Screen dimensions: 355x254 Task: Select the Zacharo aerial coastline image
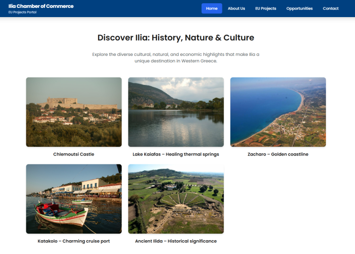(278, 112)
